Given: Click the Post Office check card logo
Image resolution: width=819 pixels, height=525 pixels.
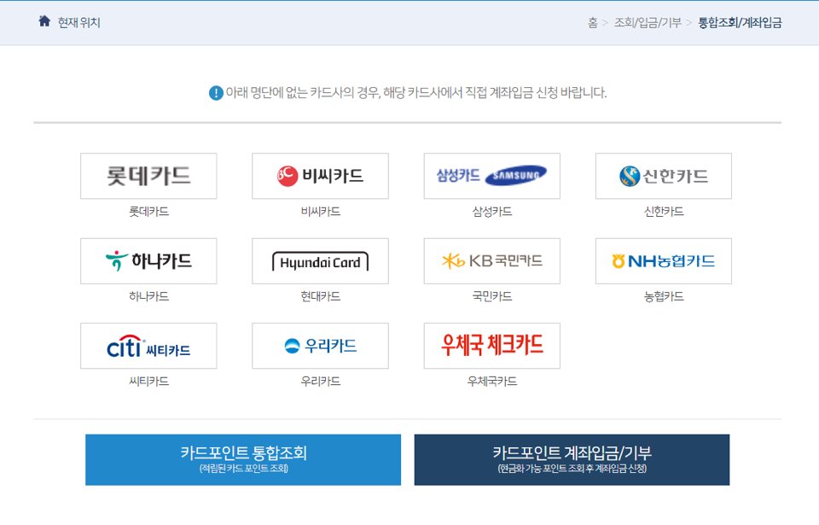Looking at the screenshot, I should (x=491, y=346).
